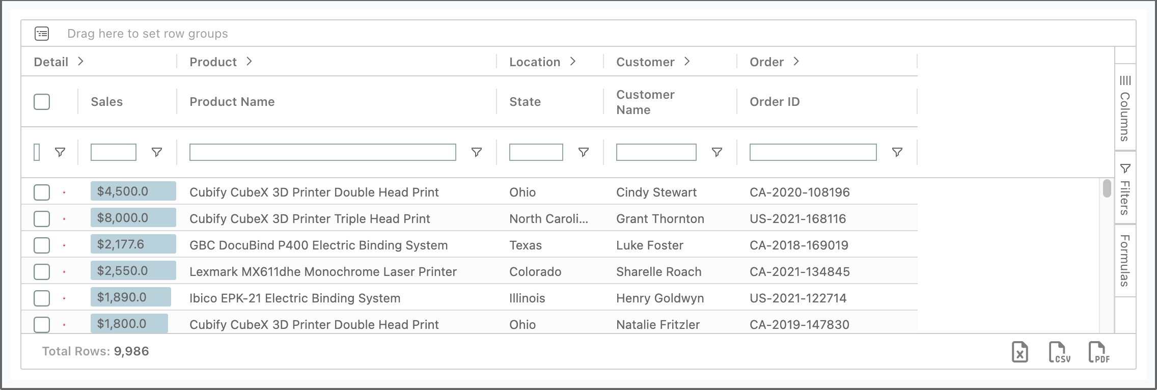Focus the Product Name filter input
This screenshot has height=390, width=1157.
(322, 152)
